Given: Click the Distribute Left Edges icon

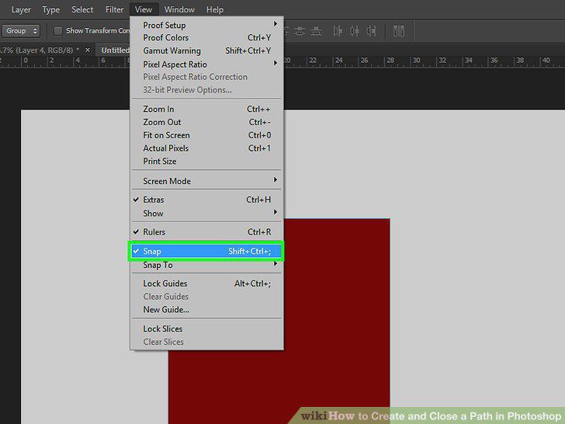Looking at the screenshot, I should click(338, 31).
